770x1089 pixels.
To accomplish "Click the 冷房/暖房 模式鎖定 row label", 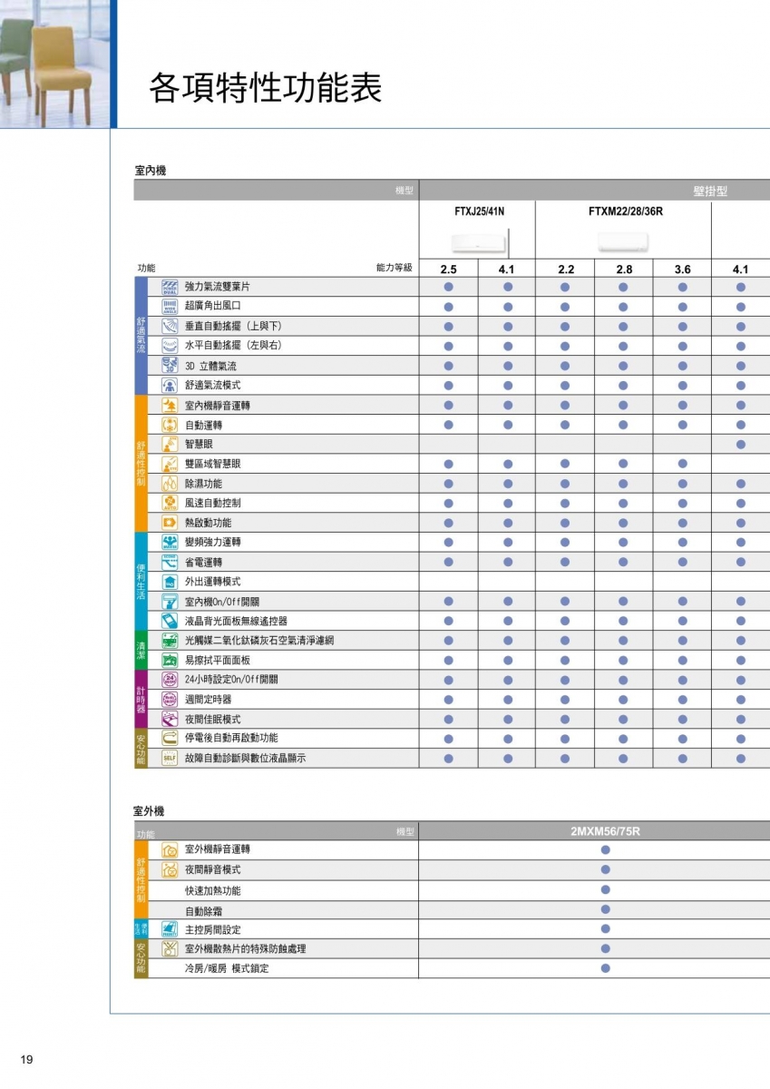I will [x=227, y=968].
